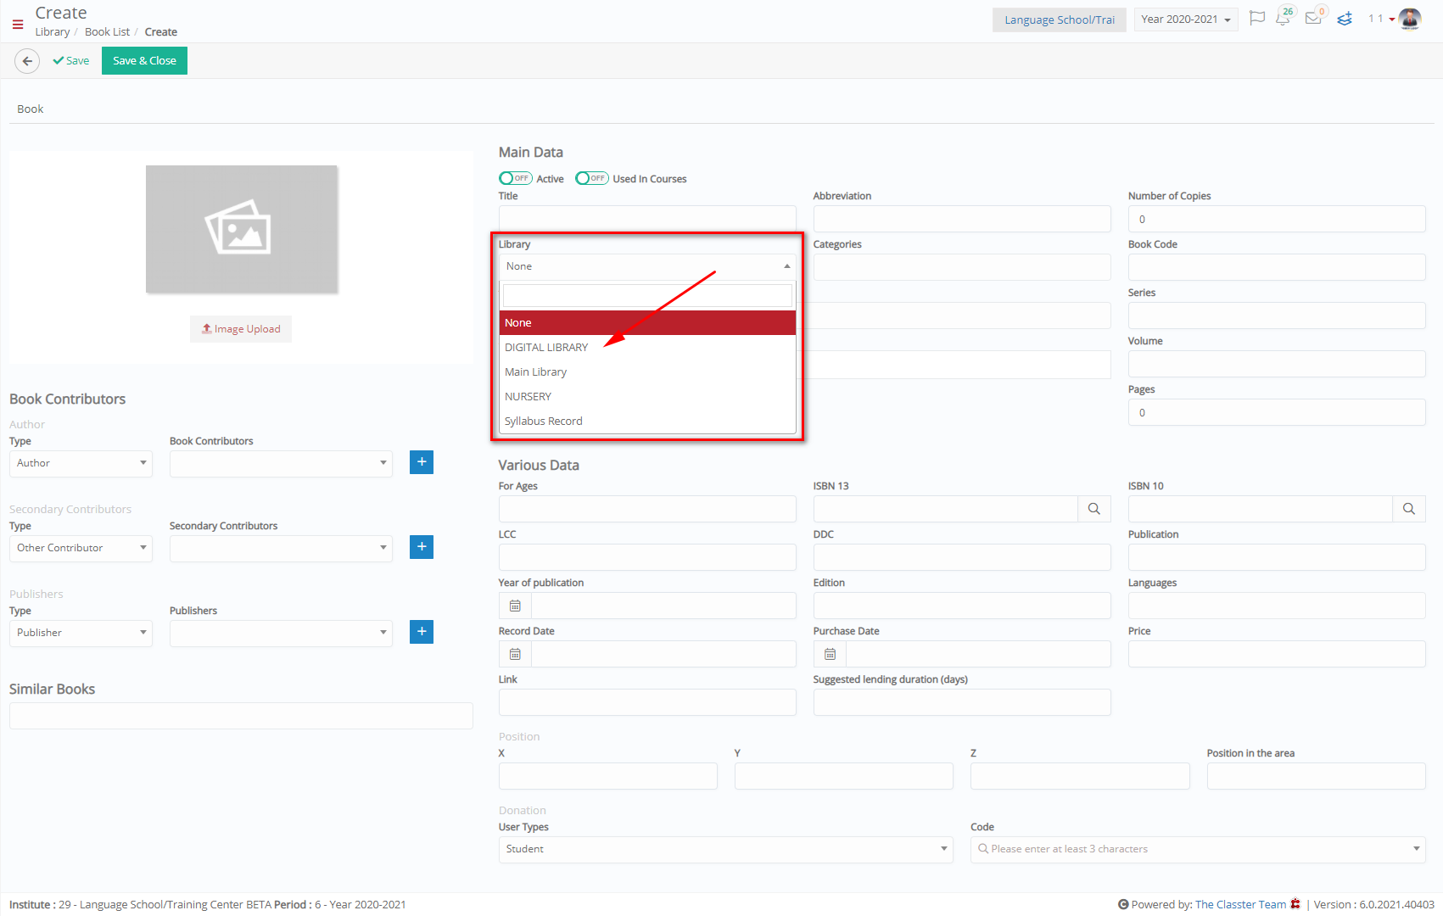Click Suggested lending duration field
The width and height of the screenshot is (1443, 916).
click(962, 702)
